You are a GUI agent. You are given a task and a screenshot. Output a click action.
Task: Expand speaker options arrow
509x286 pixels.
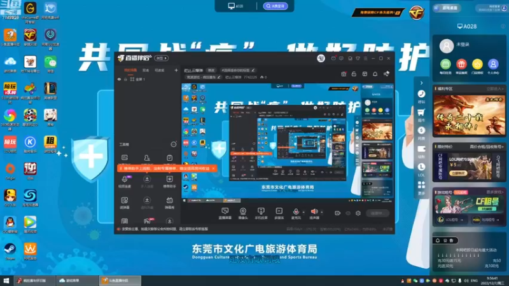point(322,212)
